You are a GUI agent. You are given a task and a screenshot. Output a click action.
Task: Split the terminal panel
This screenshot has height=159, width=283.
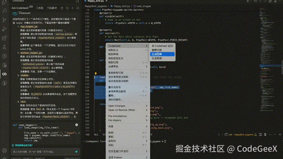tap(260, 134)
